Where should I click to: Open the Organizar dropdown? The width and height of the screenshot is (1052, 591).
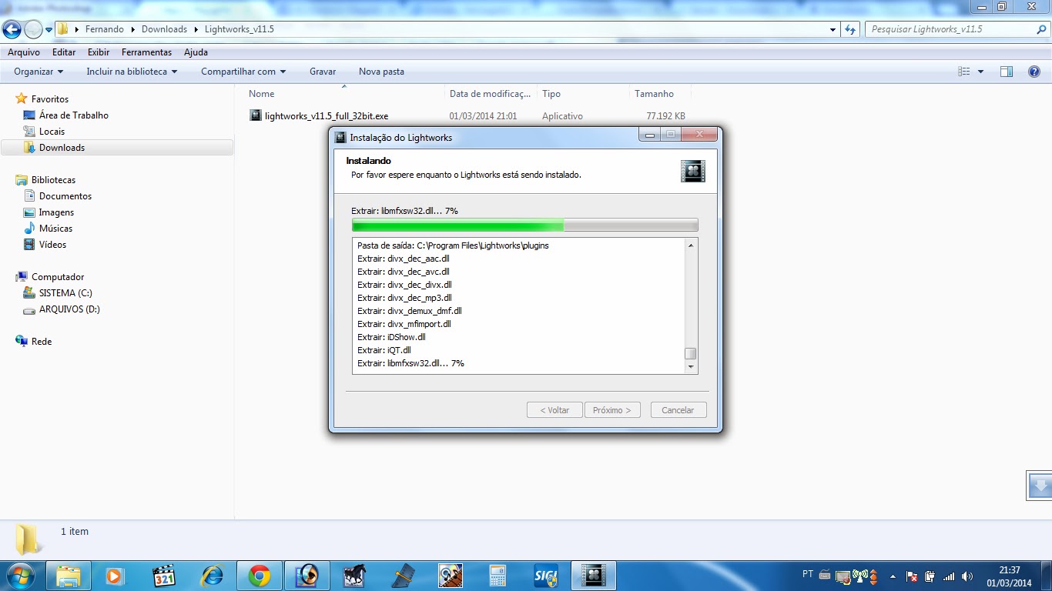pyautogui.click(x=39, y=72)
